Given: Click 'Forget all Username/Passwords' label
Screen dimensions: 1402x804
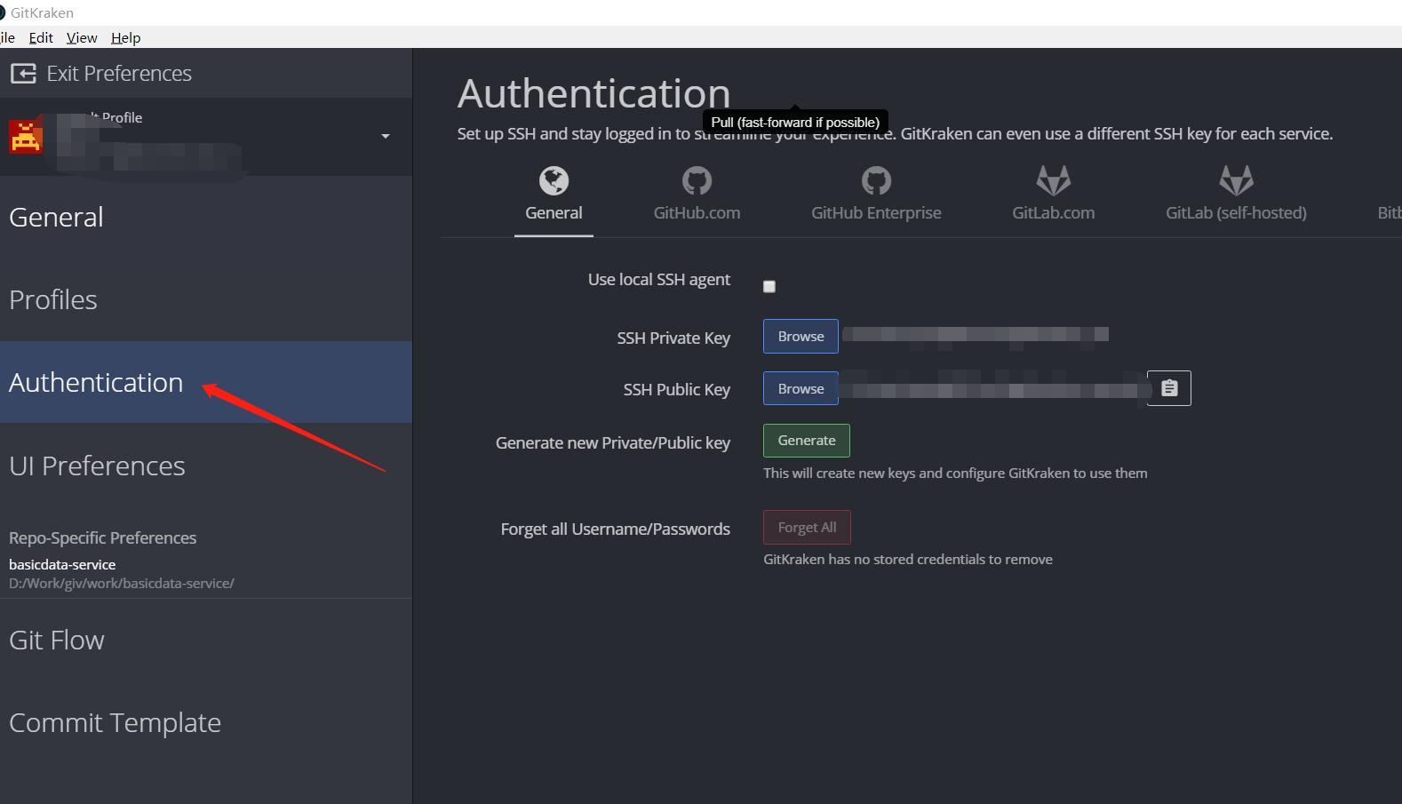Looking at the screenshot, I should tap(616, 529).
